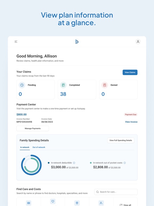Click the Denied claims icon
Screen dimensions: 154x206
click(105, 85)
